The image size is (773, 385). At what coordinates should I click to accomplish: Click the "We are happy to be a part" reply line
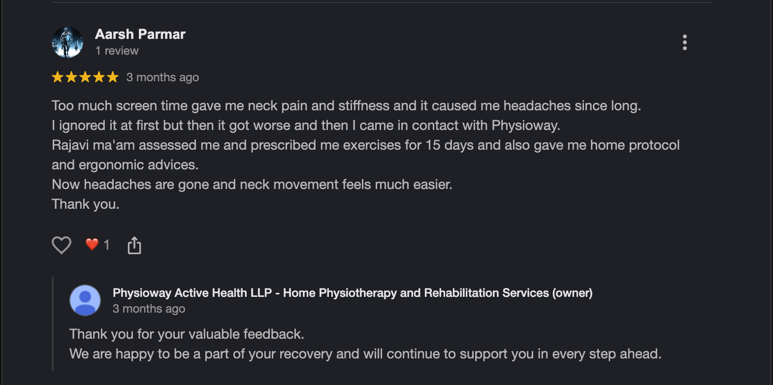[365, 354]
